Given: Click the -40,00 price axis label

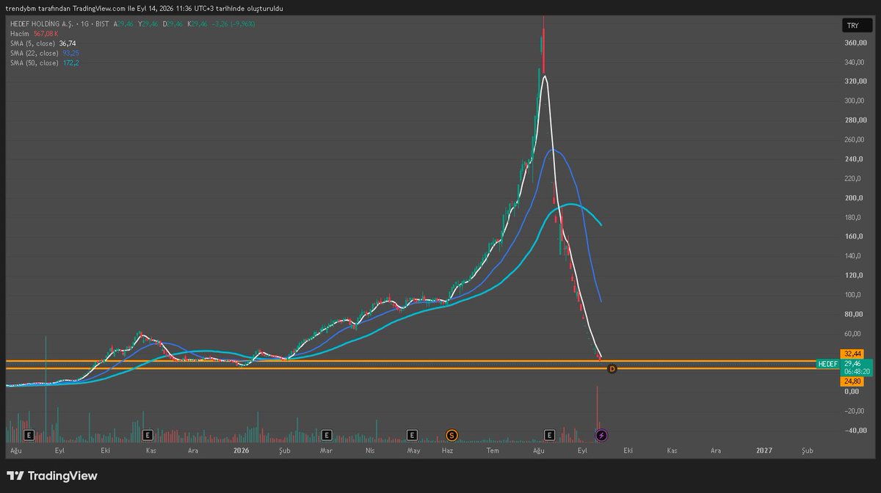Looking at the screenshot, I should pyautogui.click(x=856, y=431).
